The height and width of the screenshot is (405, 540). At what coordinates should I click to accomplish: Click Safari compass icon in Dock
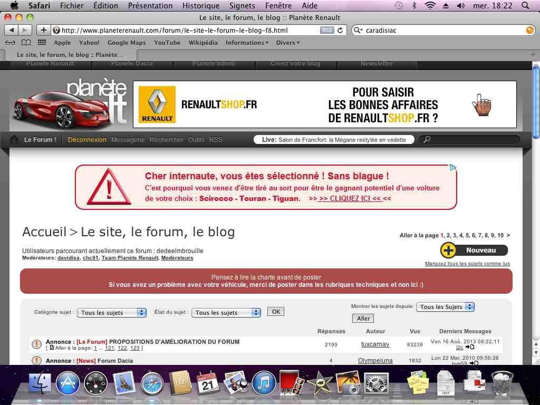(x=151, y=383)
